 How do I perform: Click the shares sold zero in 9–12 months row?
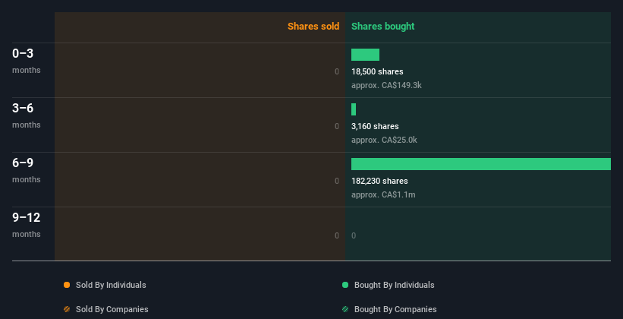coord(337,235)
